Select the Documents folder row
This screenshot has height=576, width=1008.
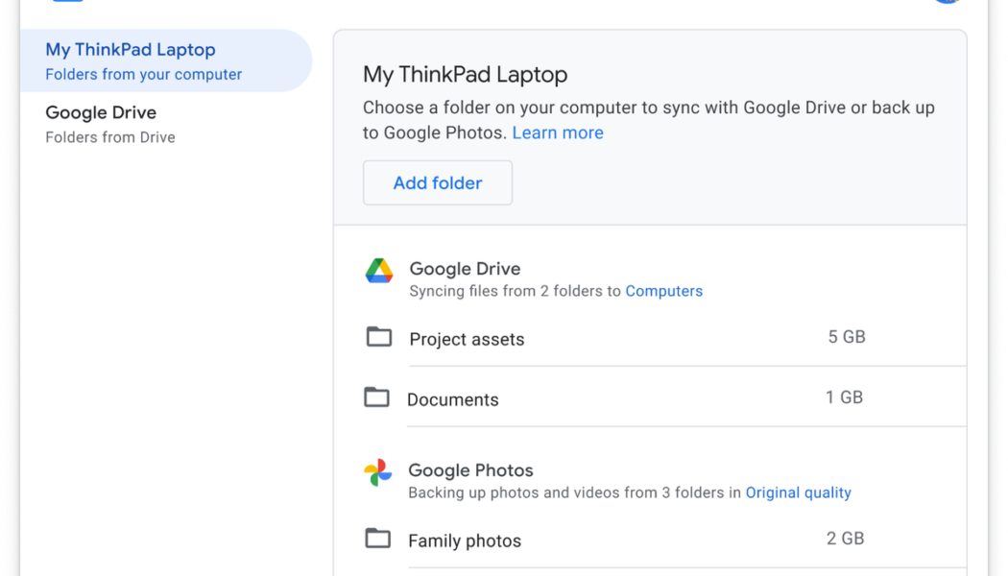coord(453,398)
